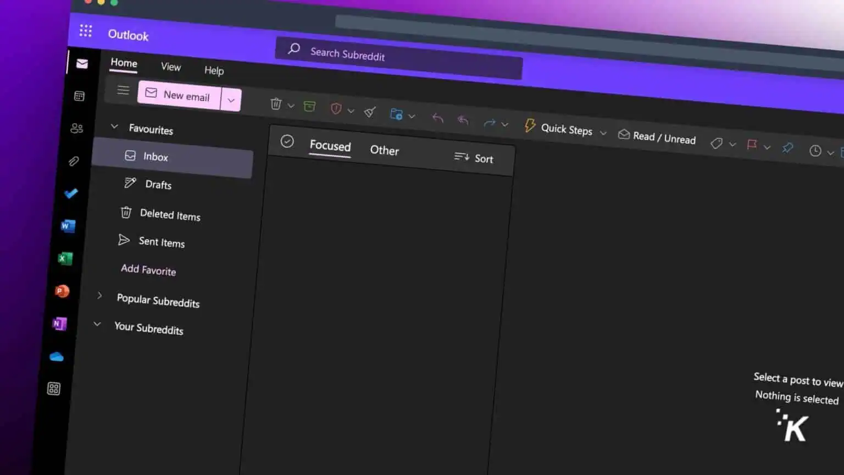
Task: Snooze a message with the clock icon
Action: (x=815, y=151)
